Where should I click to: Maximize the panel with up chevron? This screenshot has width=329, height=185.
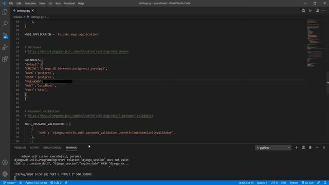[317, 147]
